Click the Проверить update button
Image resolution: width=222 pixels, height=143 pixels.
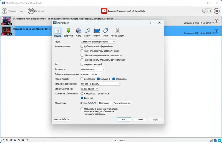click(x=105, y=103)
